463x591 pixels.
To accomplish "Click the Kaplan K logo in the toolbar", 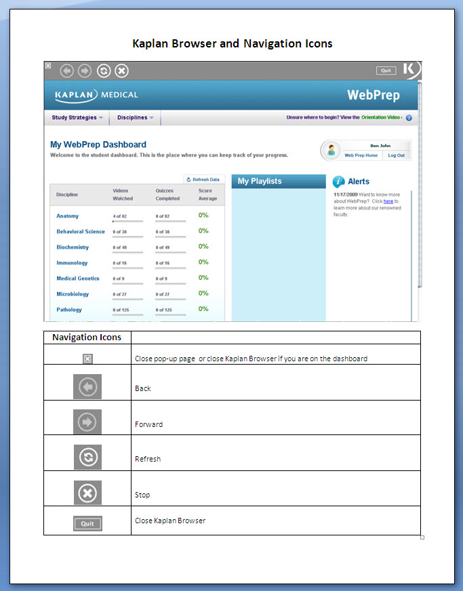I will (x=411, y=70).
